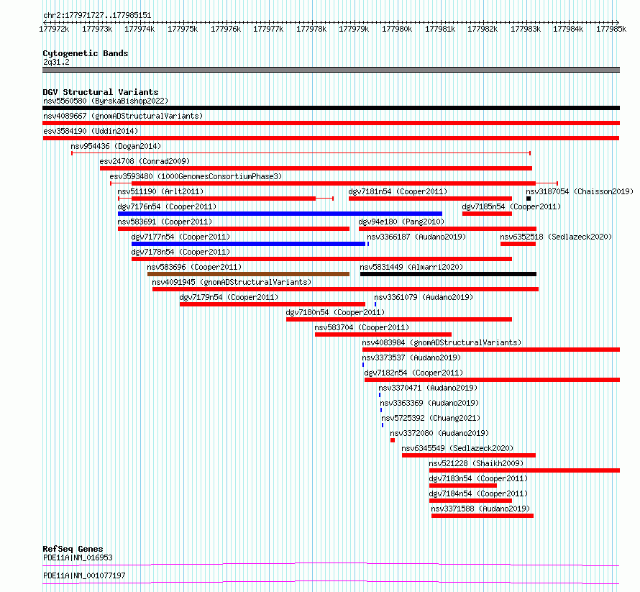Image resolution: width=640 pixels, height=592 pixels.
Task: Click dgv7185n54 (Cooper2011) label
Action: tap(511, 206)
